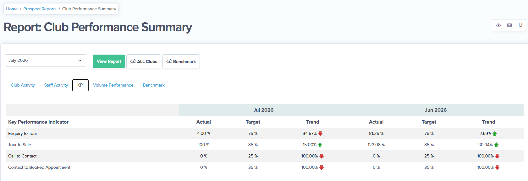Click the cloud download icon top right
Screen dimensions: 528x181
click(498, 25)
